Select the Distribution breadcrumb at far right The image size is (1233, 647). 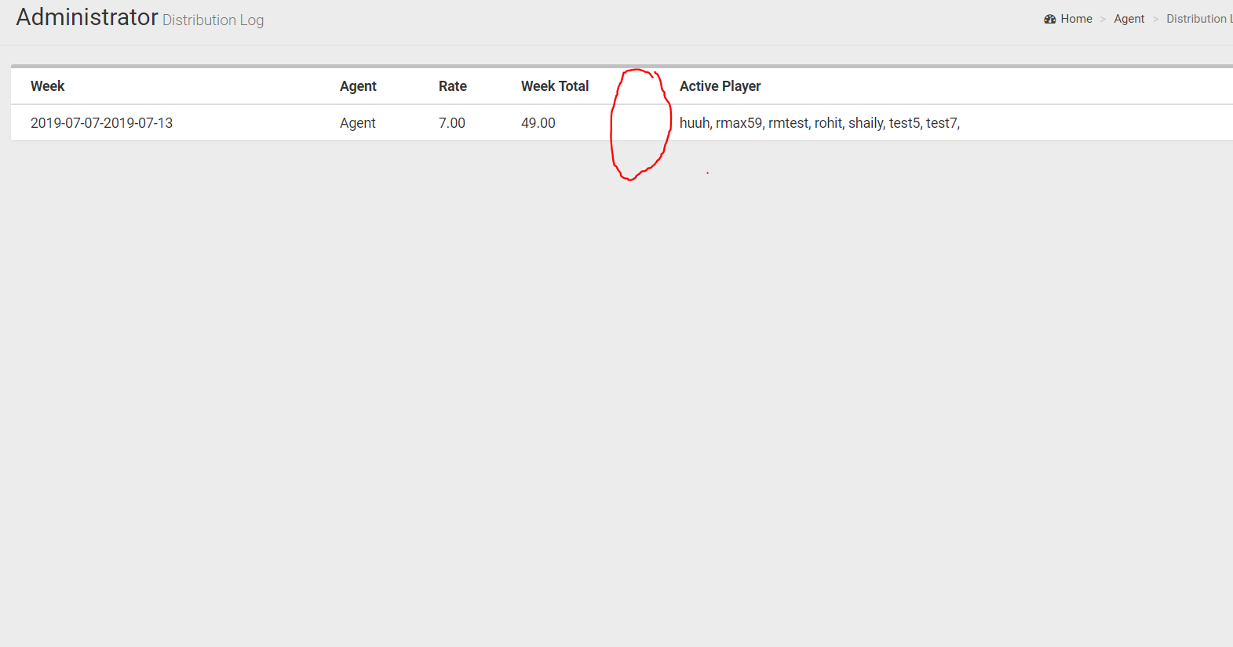pos(1198,19)
